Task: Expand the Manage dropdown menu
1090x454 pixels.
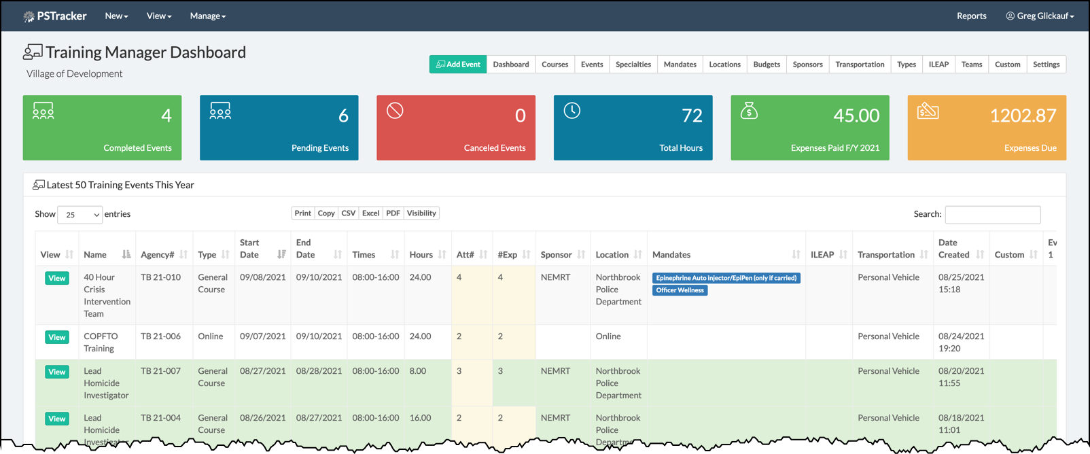Action: pyautogui.click(x=207, y=16)
